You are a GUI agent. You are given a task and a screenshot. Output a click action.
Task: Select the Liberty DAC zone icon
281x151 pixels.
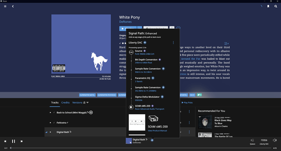(x=264, y=141)
